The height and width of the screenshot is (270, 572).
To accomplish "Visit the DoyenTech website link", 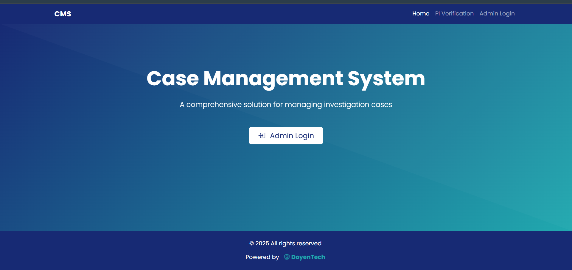I will point(307,257).
